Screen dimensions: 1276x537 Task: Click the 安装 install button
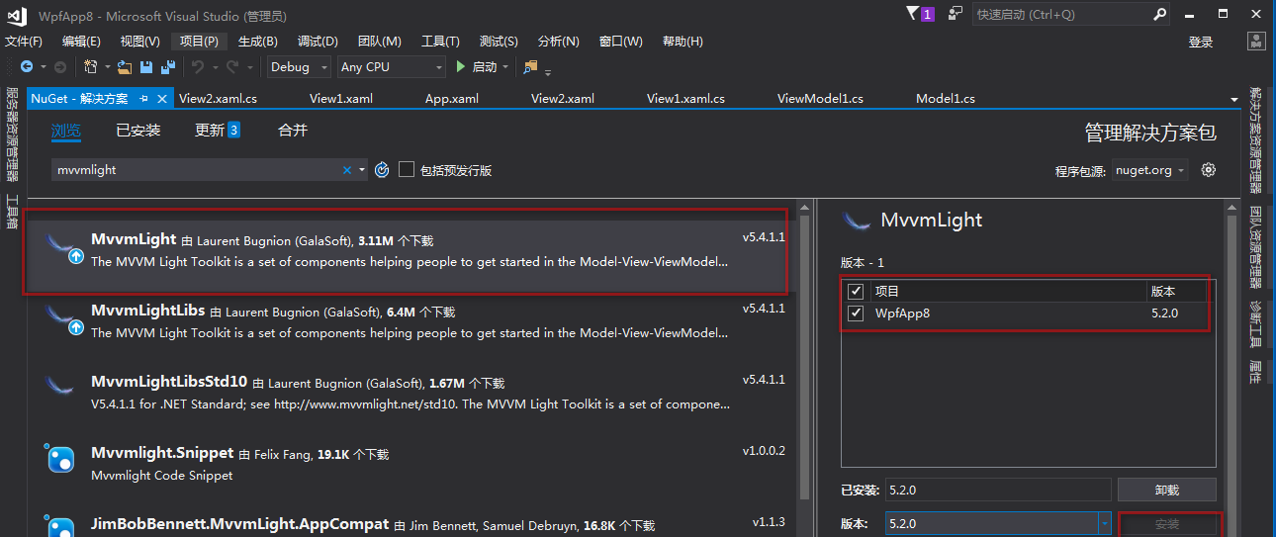[x=1166, y=524]
